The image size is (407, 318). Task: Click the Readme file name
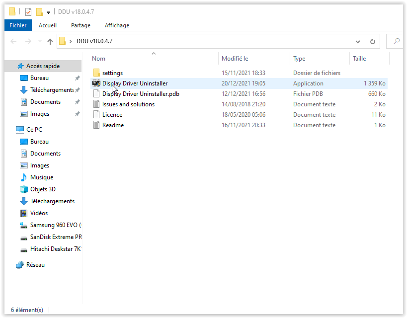pyautogui.click(x=113, y=125)
